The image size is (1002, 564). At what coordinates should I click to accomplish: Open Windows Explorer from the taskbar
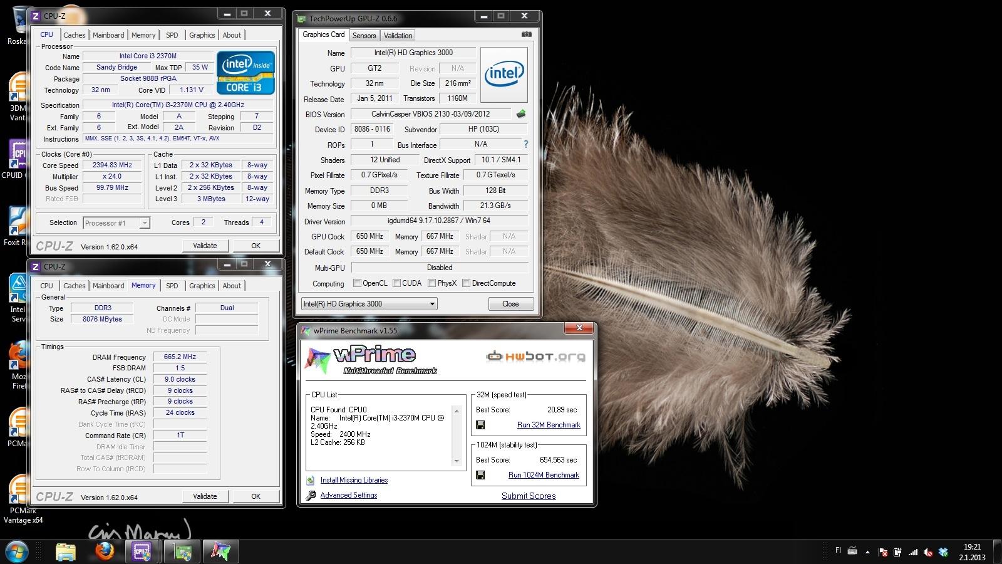coord(66,551)
